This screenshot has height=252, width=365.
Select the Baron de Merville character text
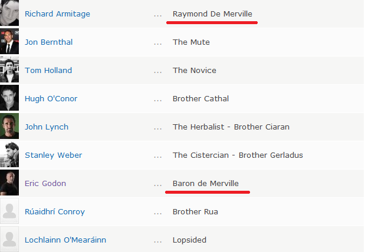pos(206,184)
